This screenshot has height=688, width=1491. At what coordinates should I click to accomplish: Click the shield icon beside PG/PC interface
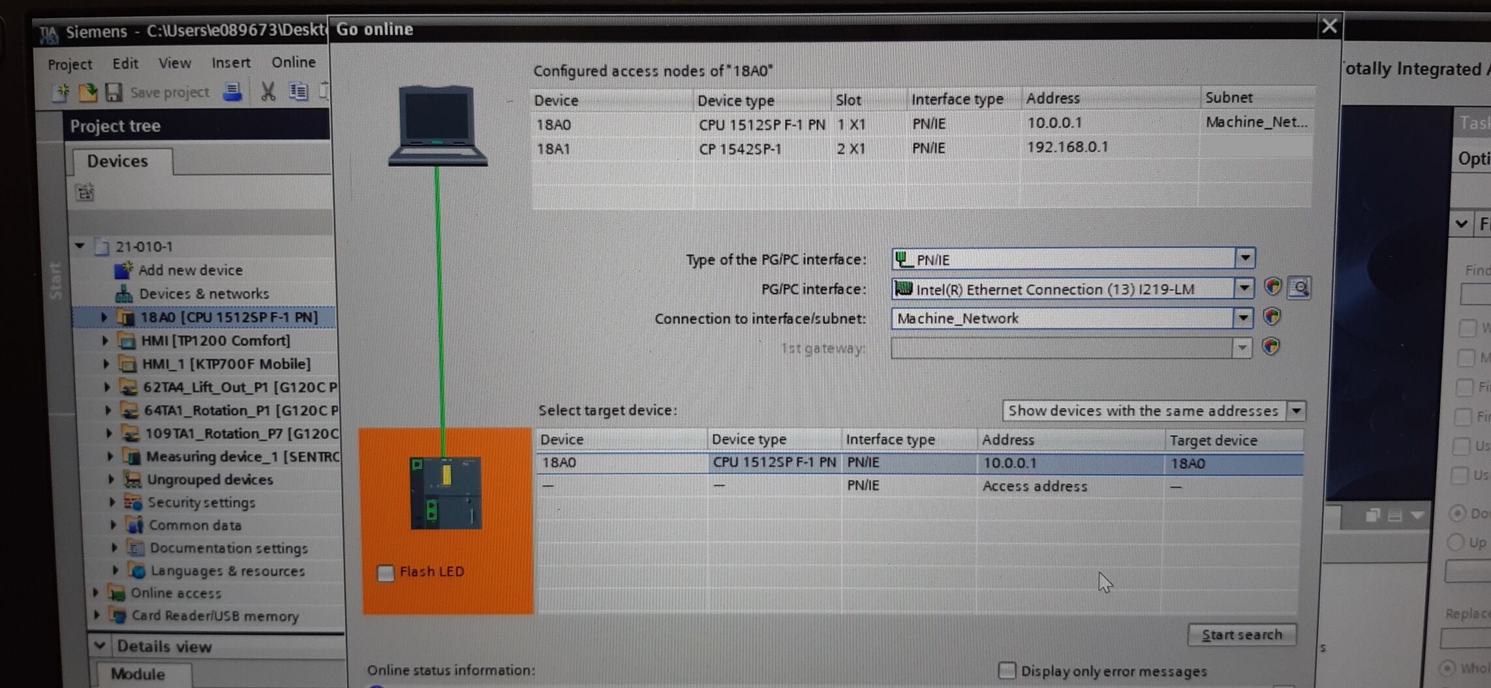click(x=1272, y=287)
